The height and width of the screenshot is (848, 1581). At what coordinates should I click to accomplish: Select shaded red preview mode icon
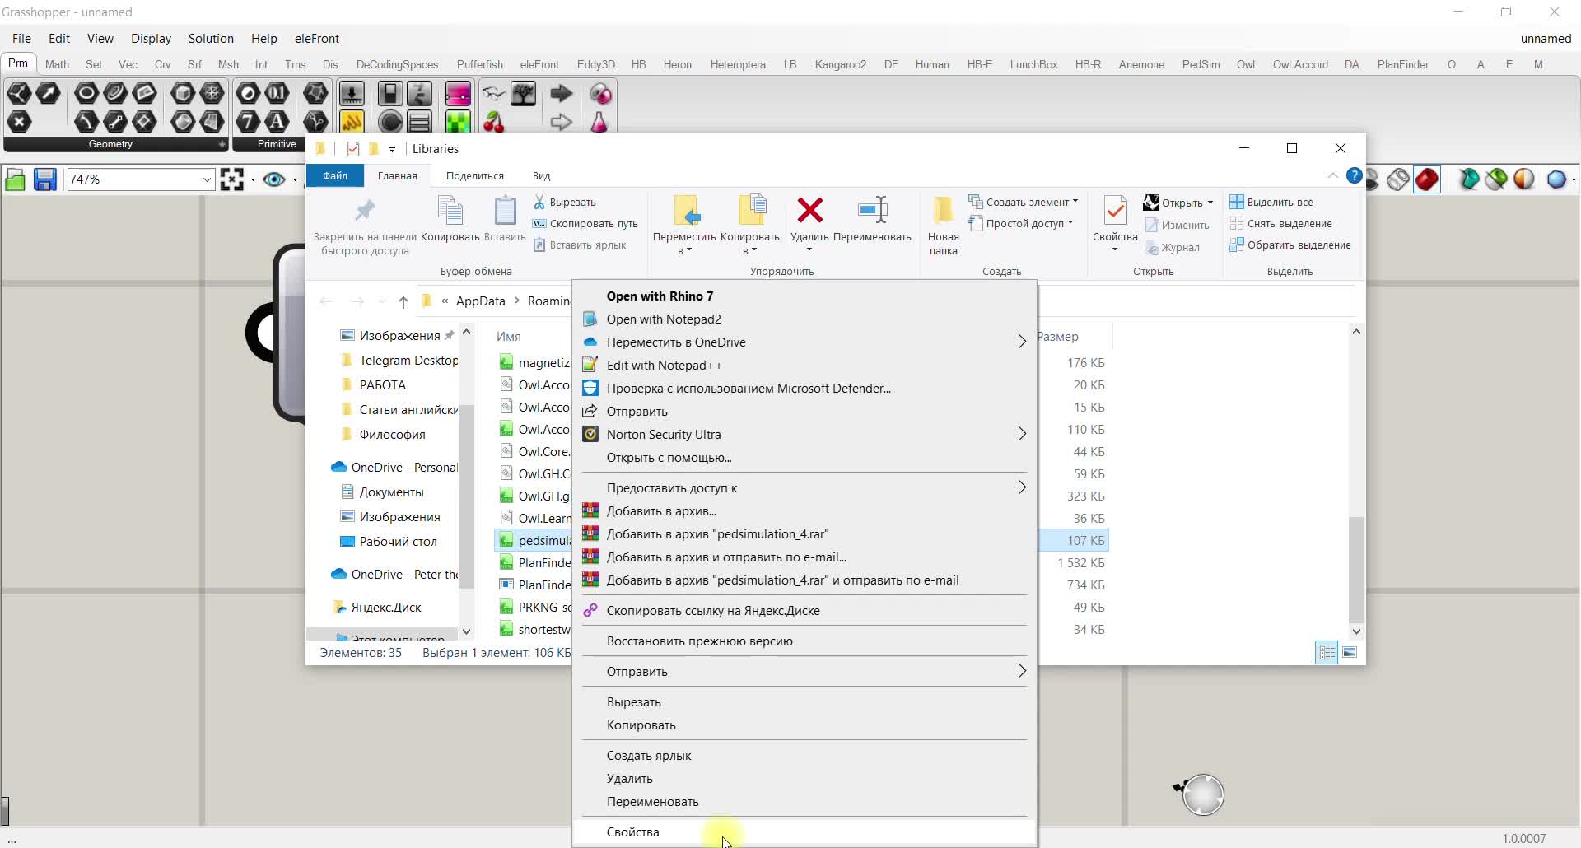tap(1427, 179)
